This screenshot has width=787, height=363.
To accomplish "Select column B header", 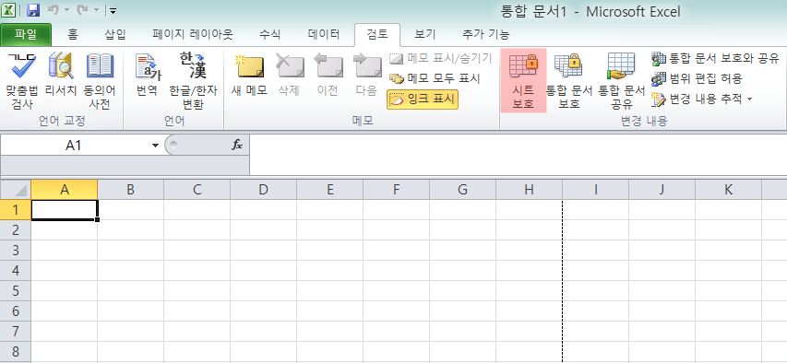I will coord(130,190).
